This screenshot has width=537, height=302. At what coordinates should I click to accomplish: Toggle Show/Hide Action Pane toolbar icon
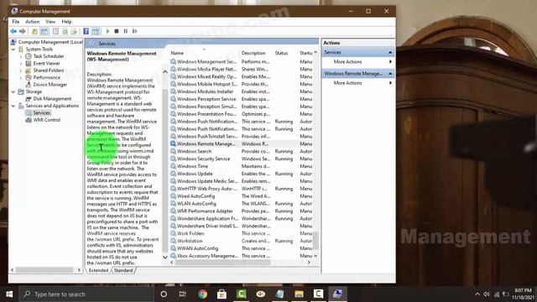click(x=96, y=31)
